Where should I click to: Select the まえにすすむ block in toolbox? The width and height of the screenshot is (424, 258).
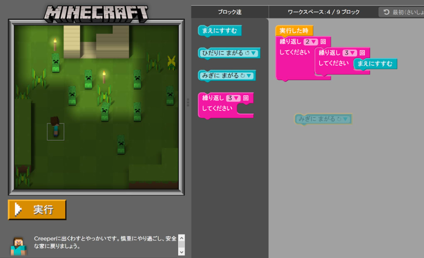coord(219,30)
